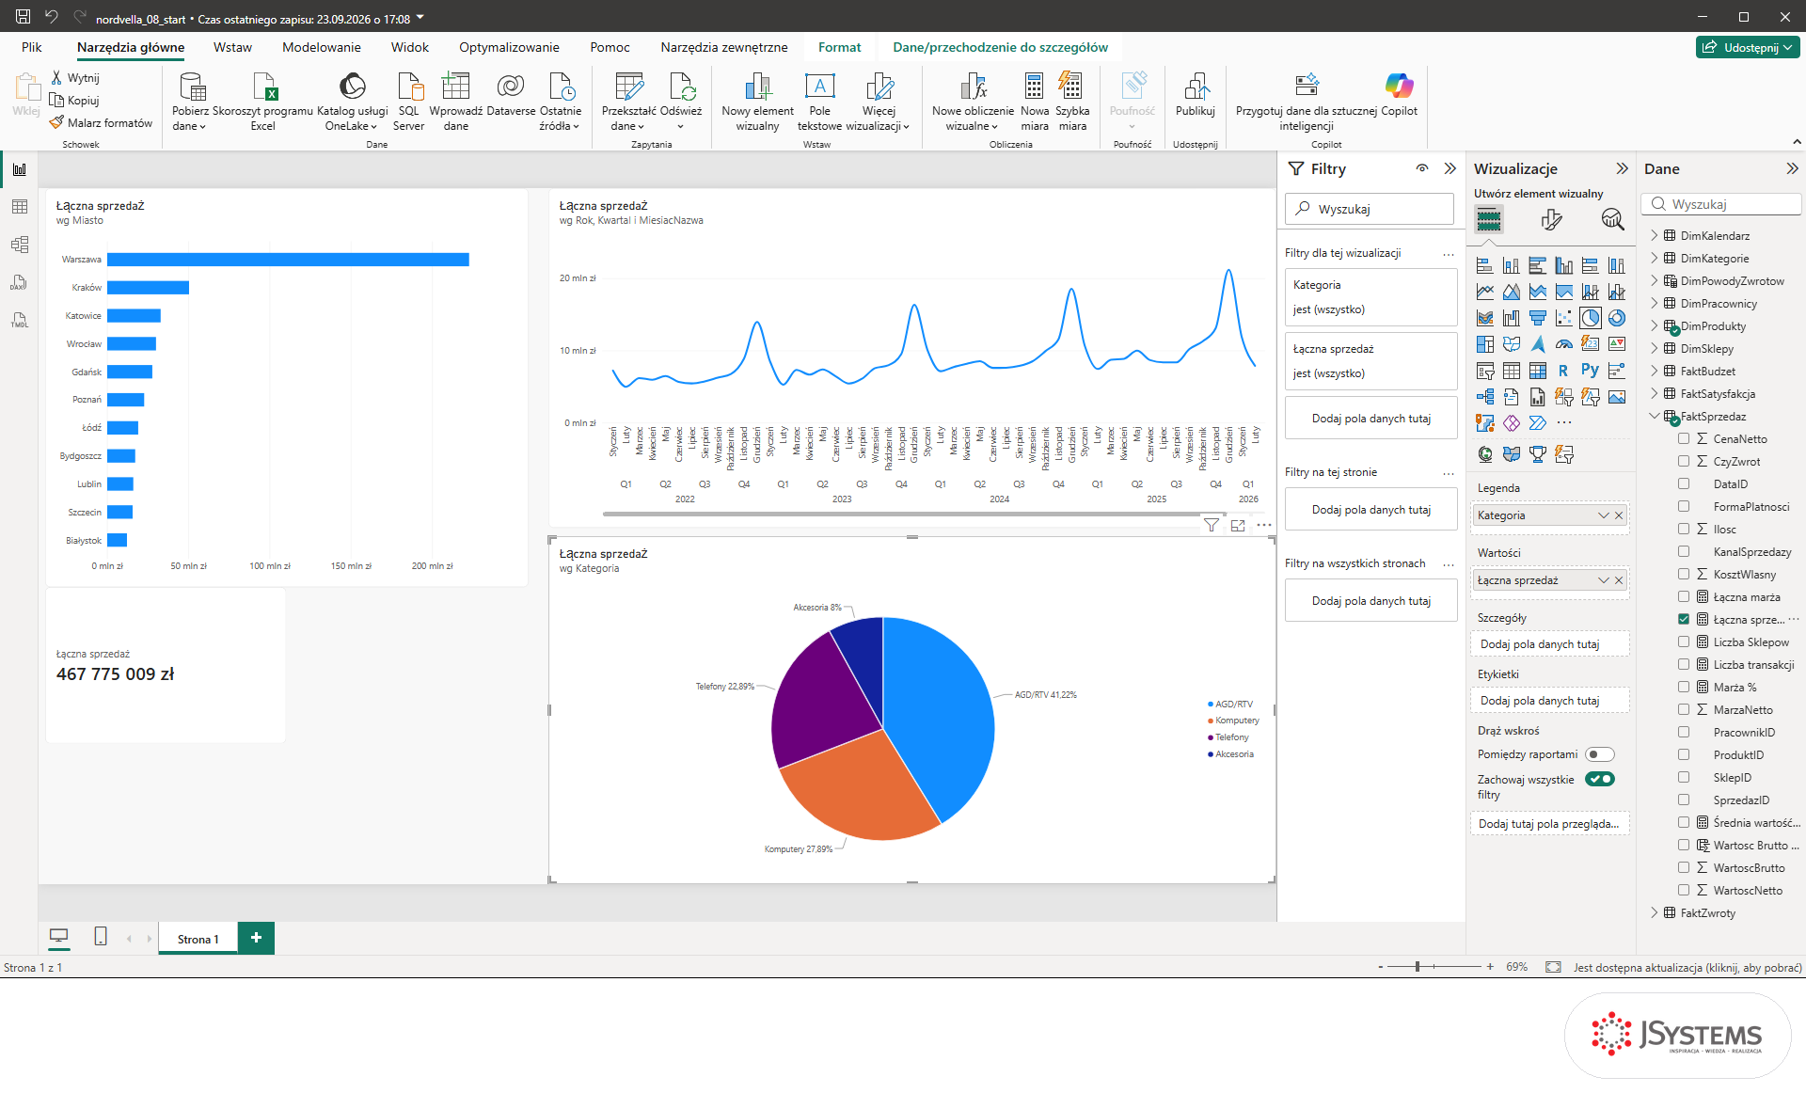Select the R script visual icon
This screenshot has width=1806, height=1093.
pos(1563,371)
